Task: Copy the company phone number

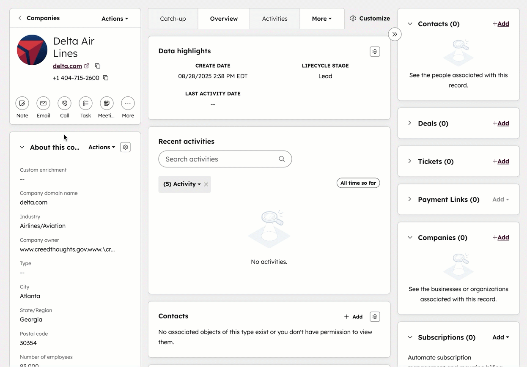Action: 106,78
